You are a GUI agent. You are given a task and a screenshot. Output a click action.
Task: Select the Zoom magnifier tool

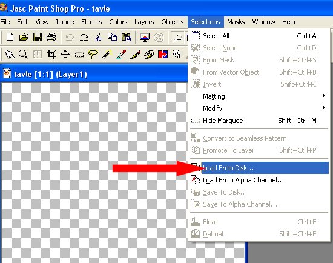click(x=23, y=54)
